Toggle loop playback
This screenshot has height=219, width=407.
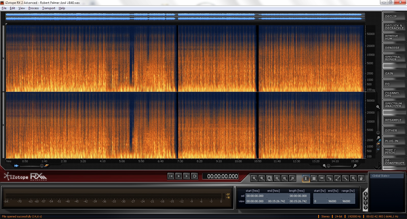click(x=195, y=176)
